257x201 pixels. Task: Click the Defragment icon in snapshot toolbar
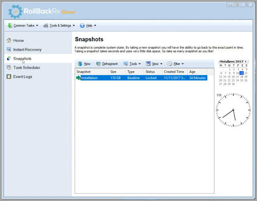point(98,64)
